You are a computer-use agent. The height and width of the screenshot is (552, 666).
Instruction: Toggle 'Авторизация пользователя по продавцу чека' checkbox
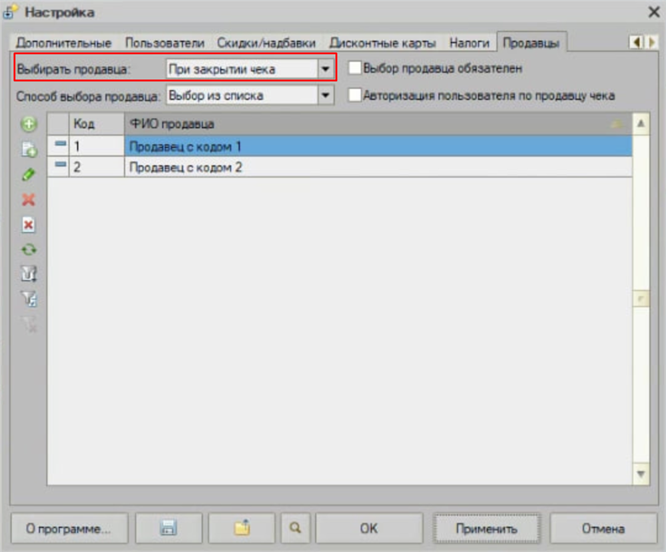point(354,95)
